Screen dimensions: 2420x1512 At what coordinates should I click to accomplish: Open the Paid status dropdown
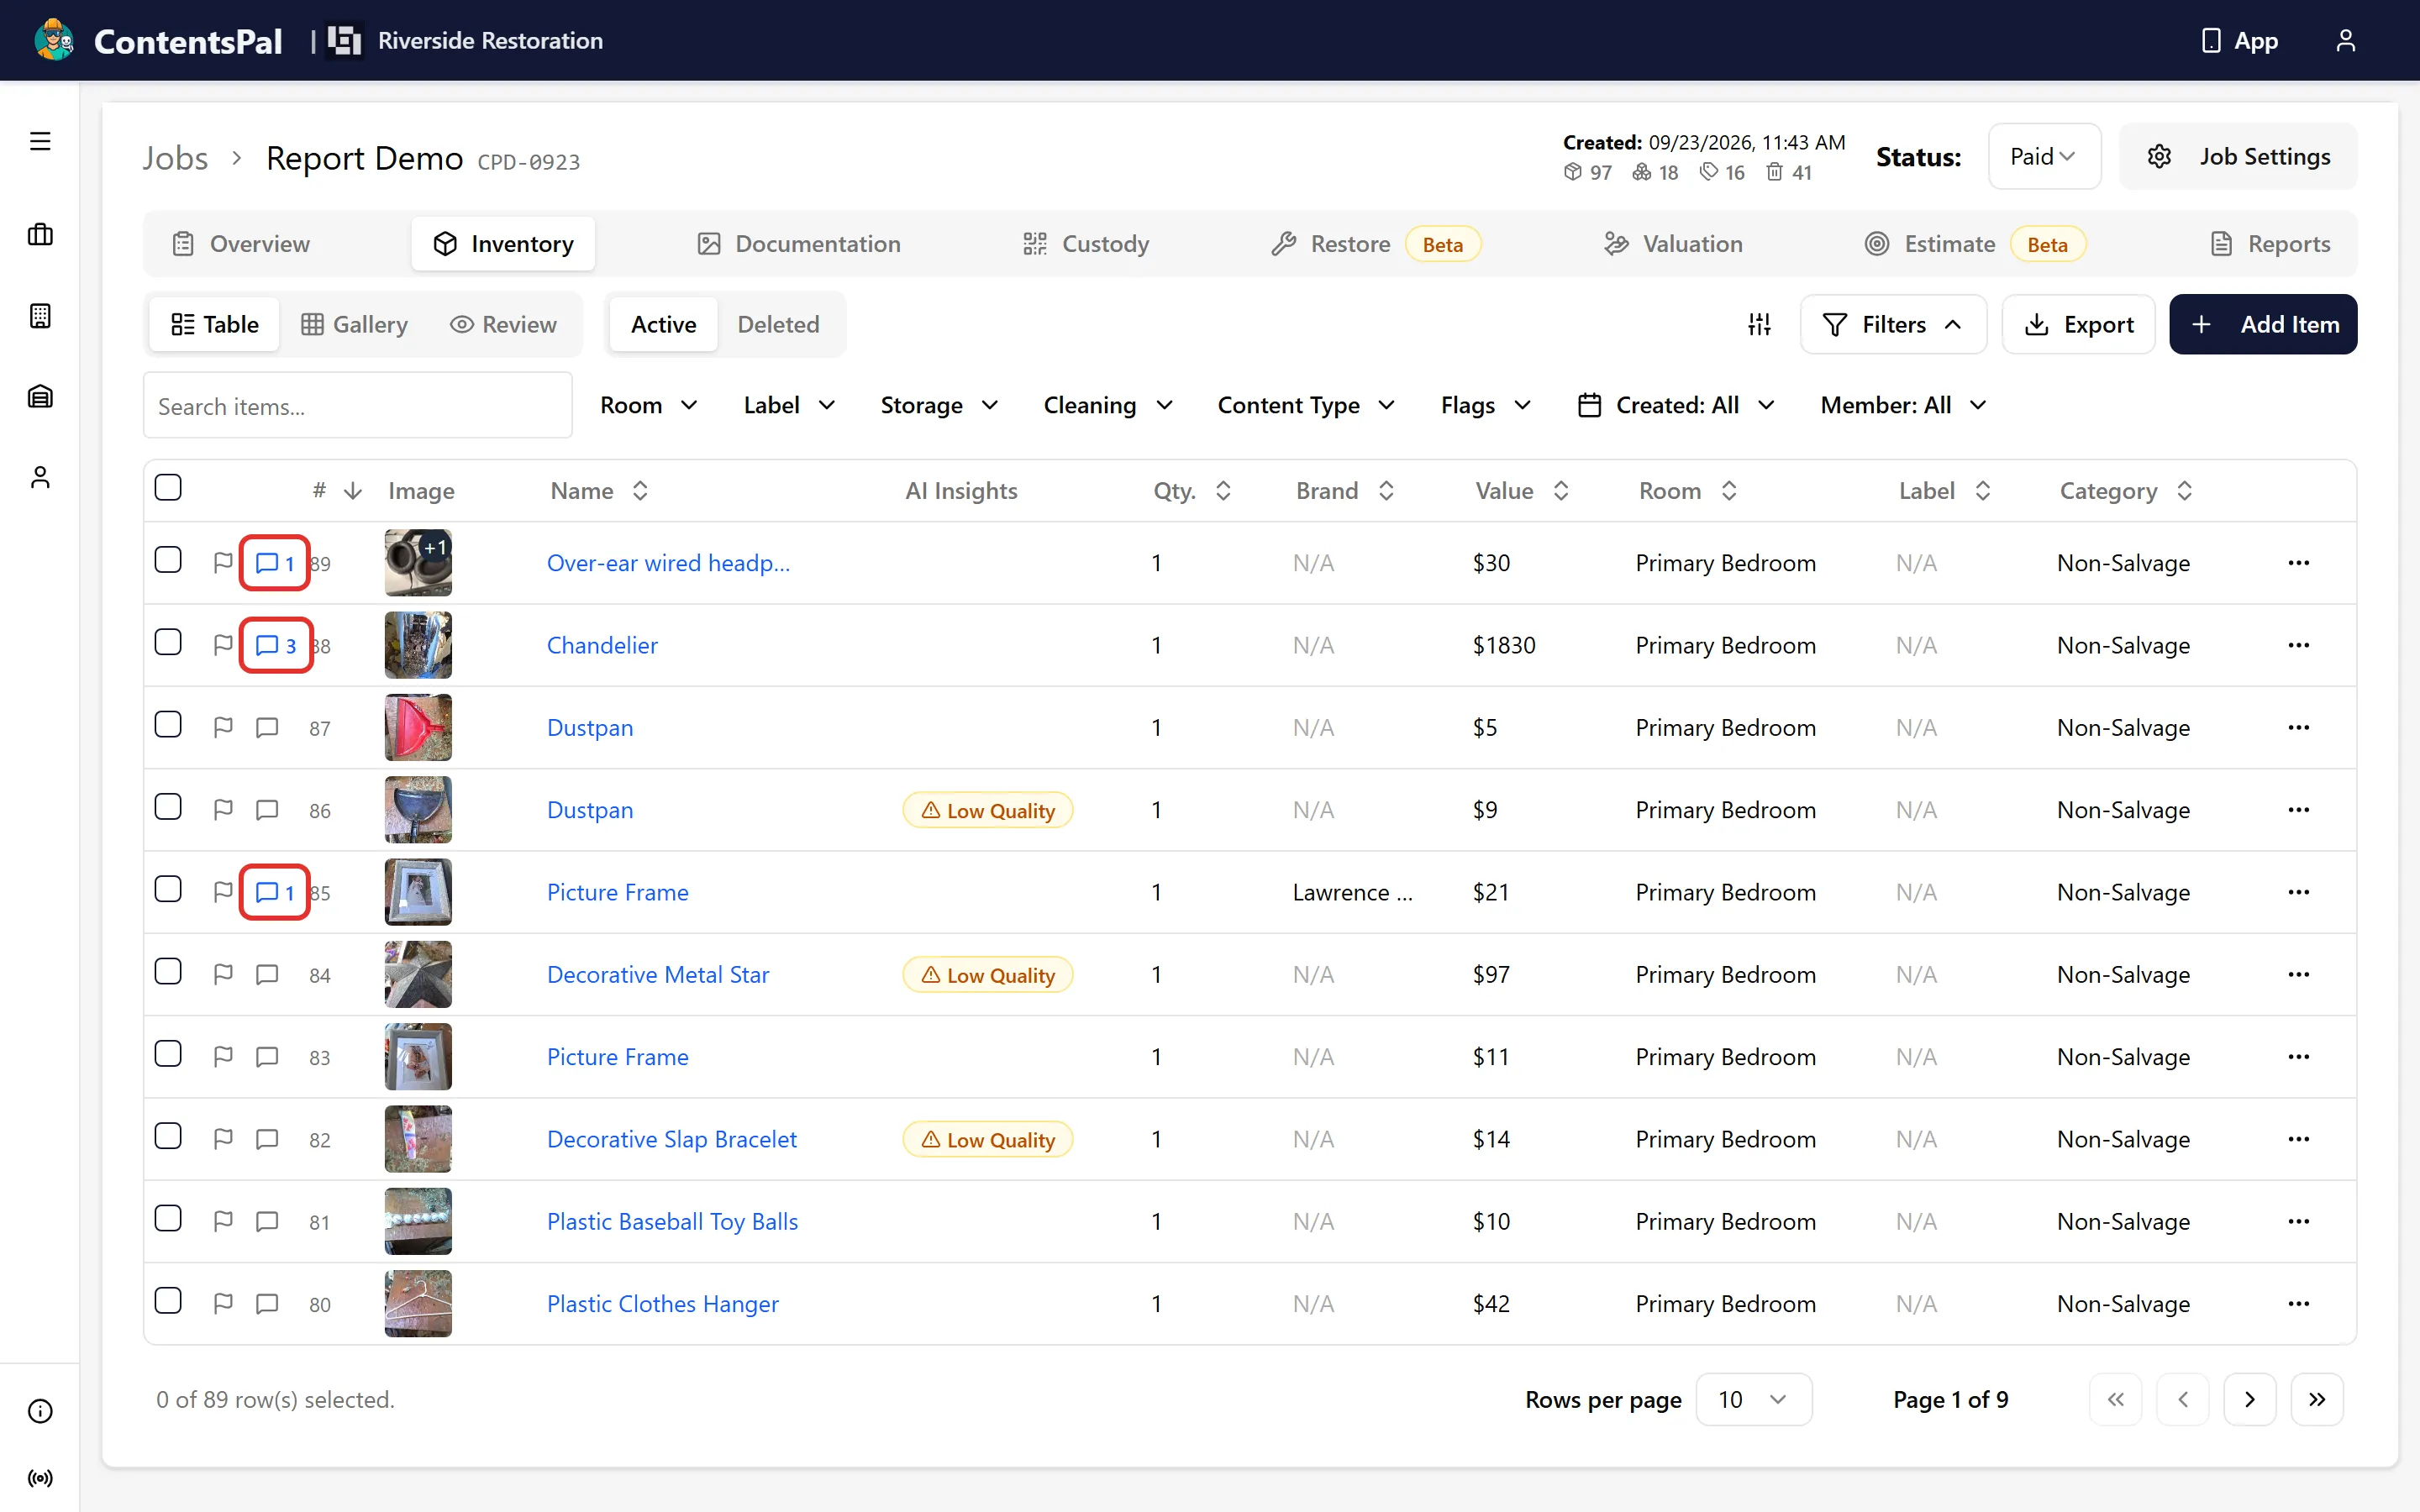2044,157
